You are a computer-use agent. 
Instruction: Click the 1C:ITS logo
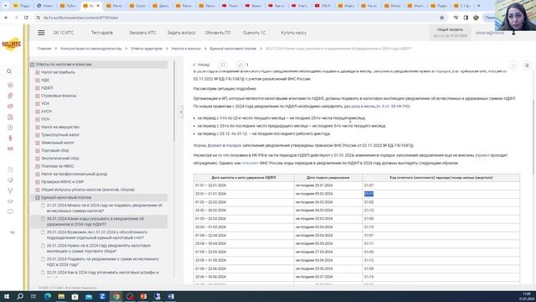click(x=11, y=44)
